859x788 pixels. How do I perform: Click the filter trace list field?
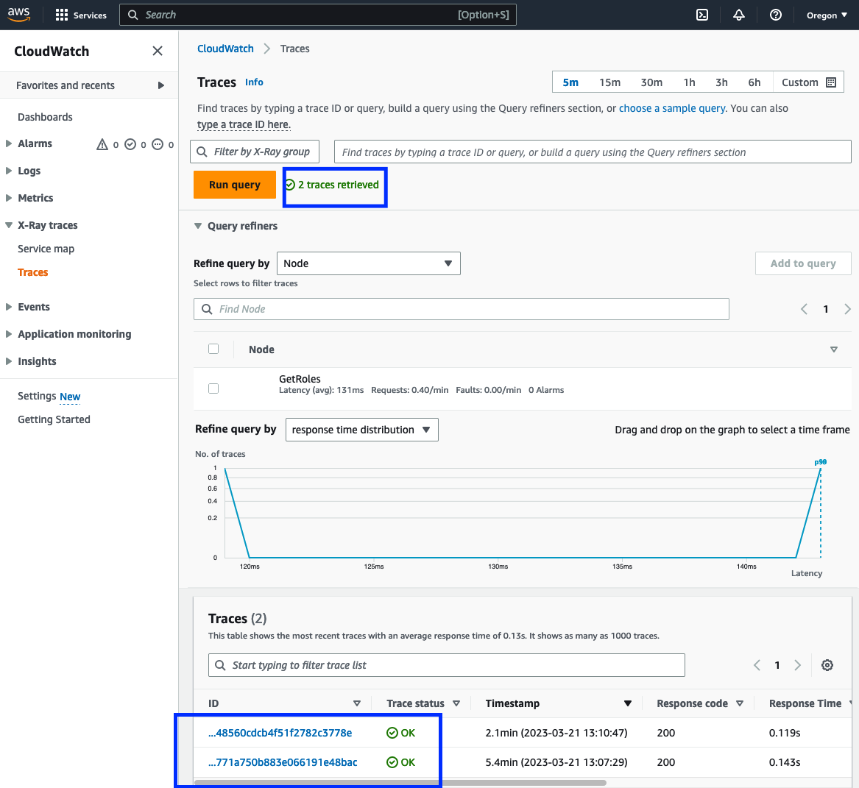(447, 665)
